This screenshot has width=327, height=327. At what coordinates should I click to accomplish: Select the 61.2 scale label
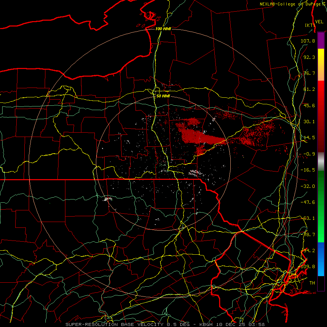[x=309, y=89]
